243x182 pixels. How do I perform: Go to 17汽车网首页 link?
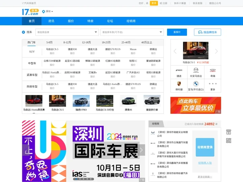click(x=29, y=3)
